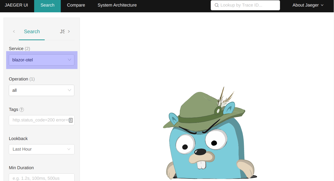Click the JAEGER UI logo link
The height and width of the screenshot is (181, 334).
click(16, 5)
